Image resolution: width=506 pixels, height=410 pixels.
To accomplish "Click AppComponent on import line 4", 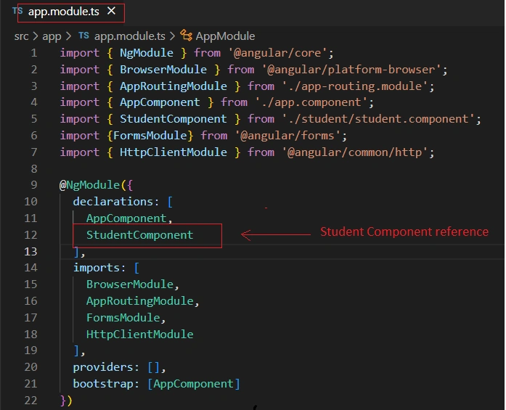I will pyautogui.click(x=160, y=102).
